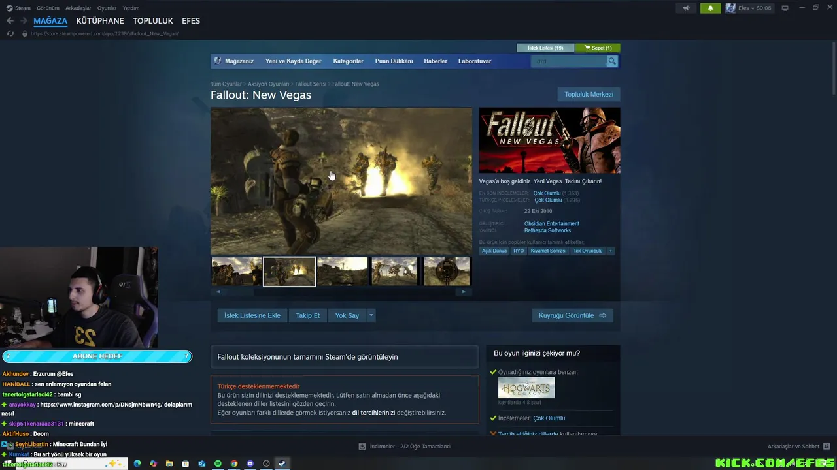Click the store search input field

point(569,61)
